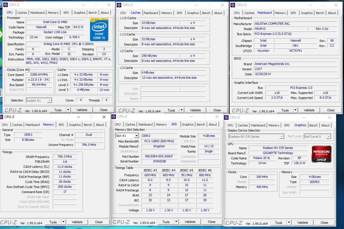The image size is (344, 229).
Task: Click Close button in the SPD window
Action: tap(212, 222)
